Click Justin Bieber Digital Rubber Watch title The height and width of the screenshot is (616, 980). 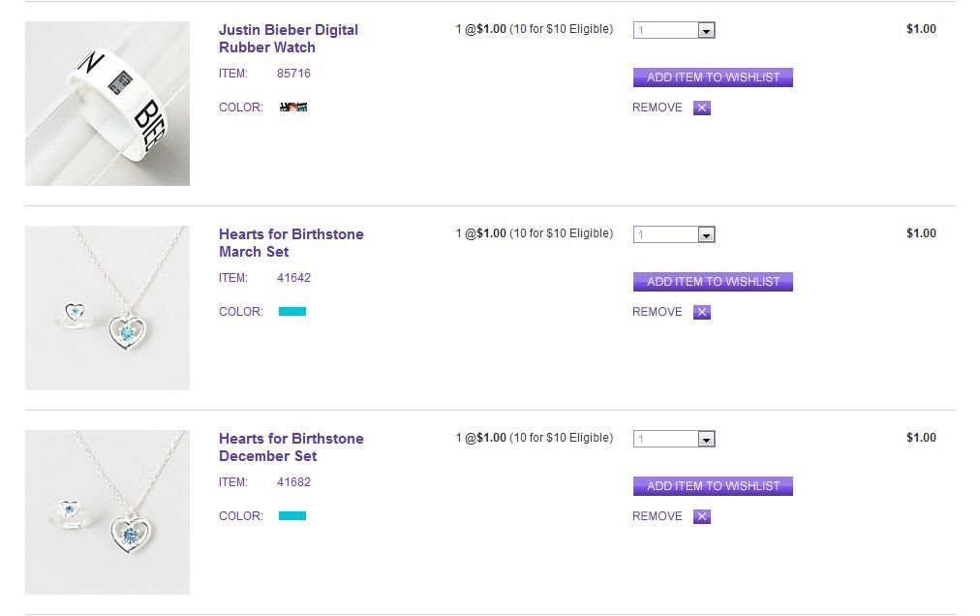(x=288, y=39)
